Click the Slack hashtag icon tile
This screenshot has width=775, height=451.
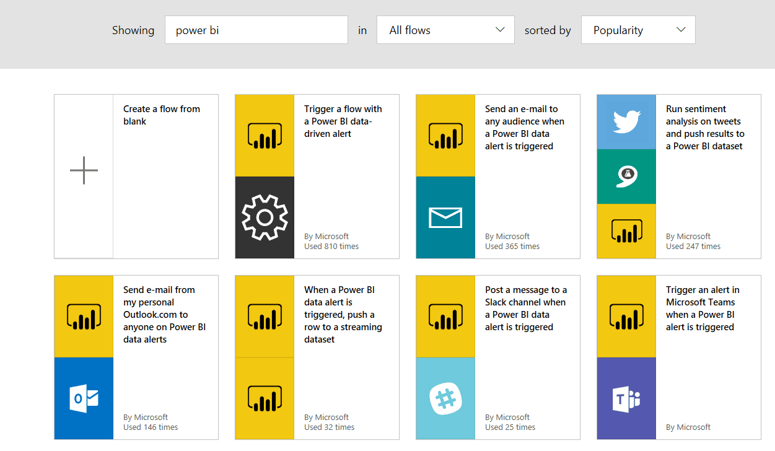pyautogui.click(x=445, y=398)
